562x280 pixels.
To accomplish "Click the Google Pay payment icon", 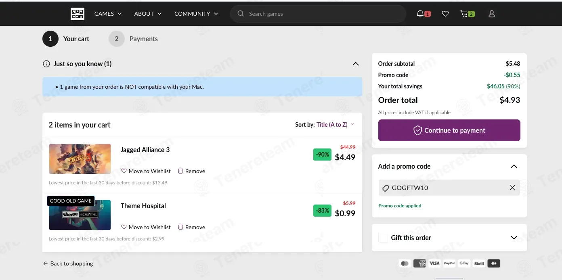I will [464, 263].
